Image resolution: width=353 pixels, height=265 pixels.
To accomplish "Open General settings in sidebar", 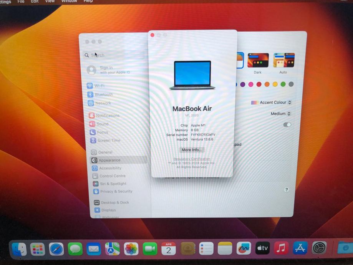I will tap(101, 152).
